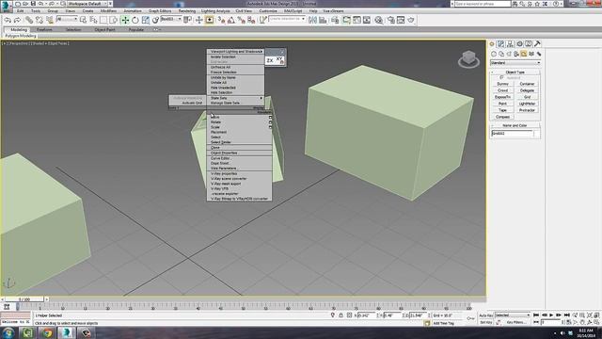Click the Redo arrow in the main toolbar
Image resolution: width=602 pixels, height=339 pixels.
tap(17, 20)
